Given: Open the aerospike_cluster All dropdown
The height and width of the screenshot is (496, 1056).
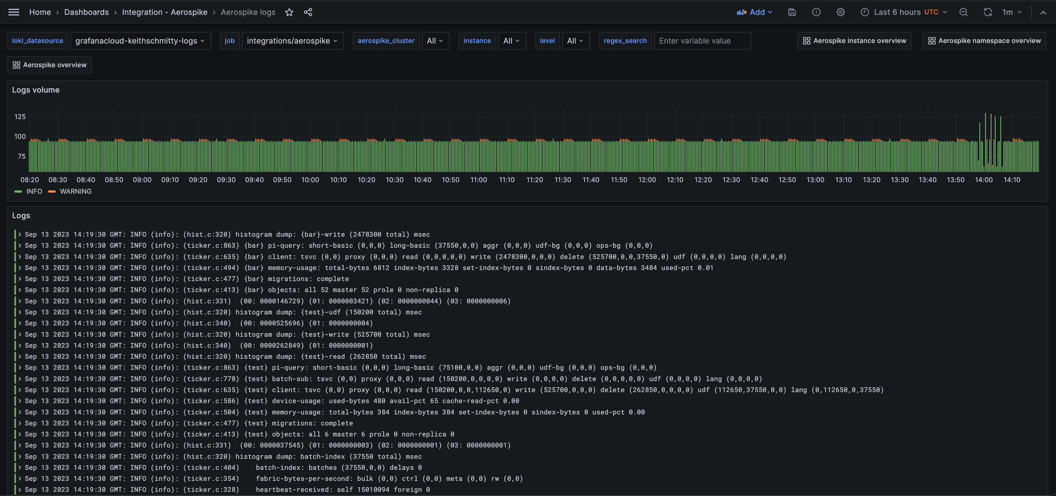Looking at the screenshot, I should coord(435,41).
